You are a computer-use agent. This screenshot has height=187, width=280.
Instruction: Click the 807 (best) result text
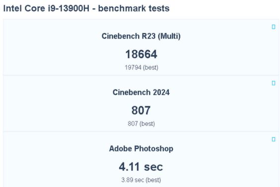click(x=141, y=124)
